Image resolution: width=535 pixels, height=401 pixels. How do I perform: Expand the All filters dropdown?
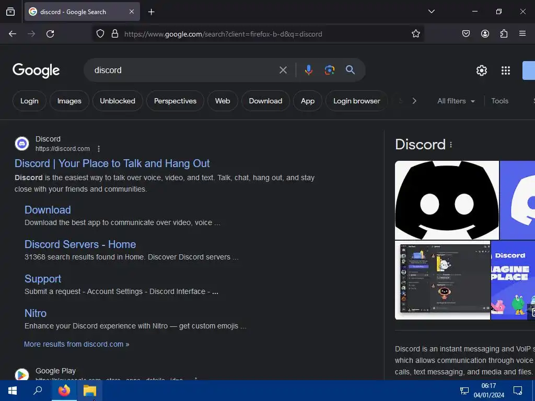(456, 101)
